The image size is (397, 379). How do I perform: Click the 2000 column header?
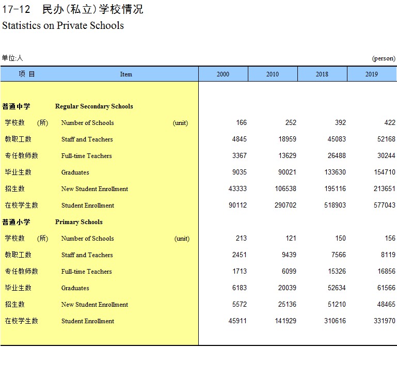point(223,74)
